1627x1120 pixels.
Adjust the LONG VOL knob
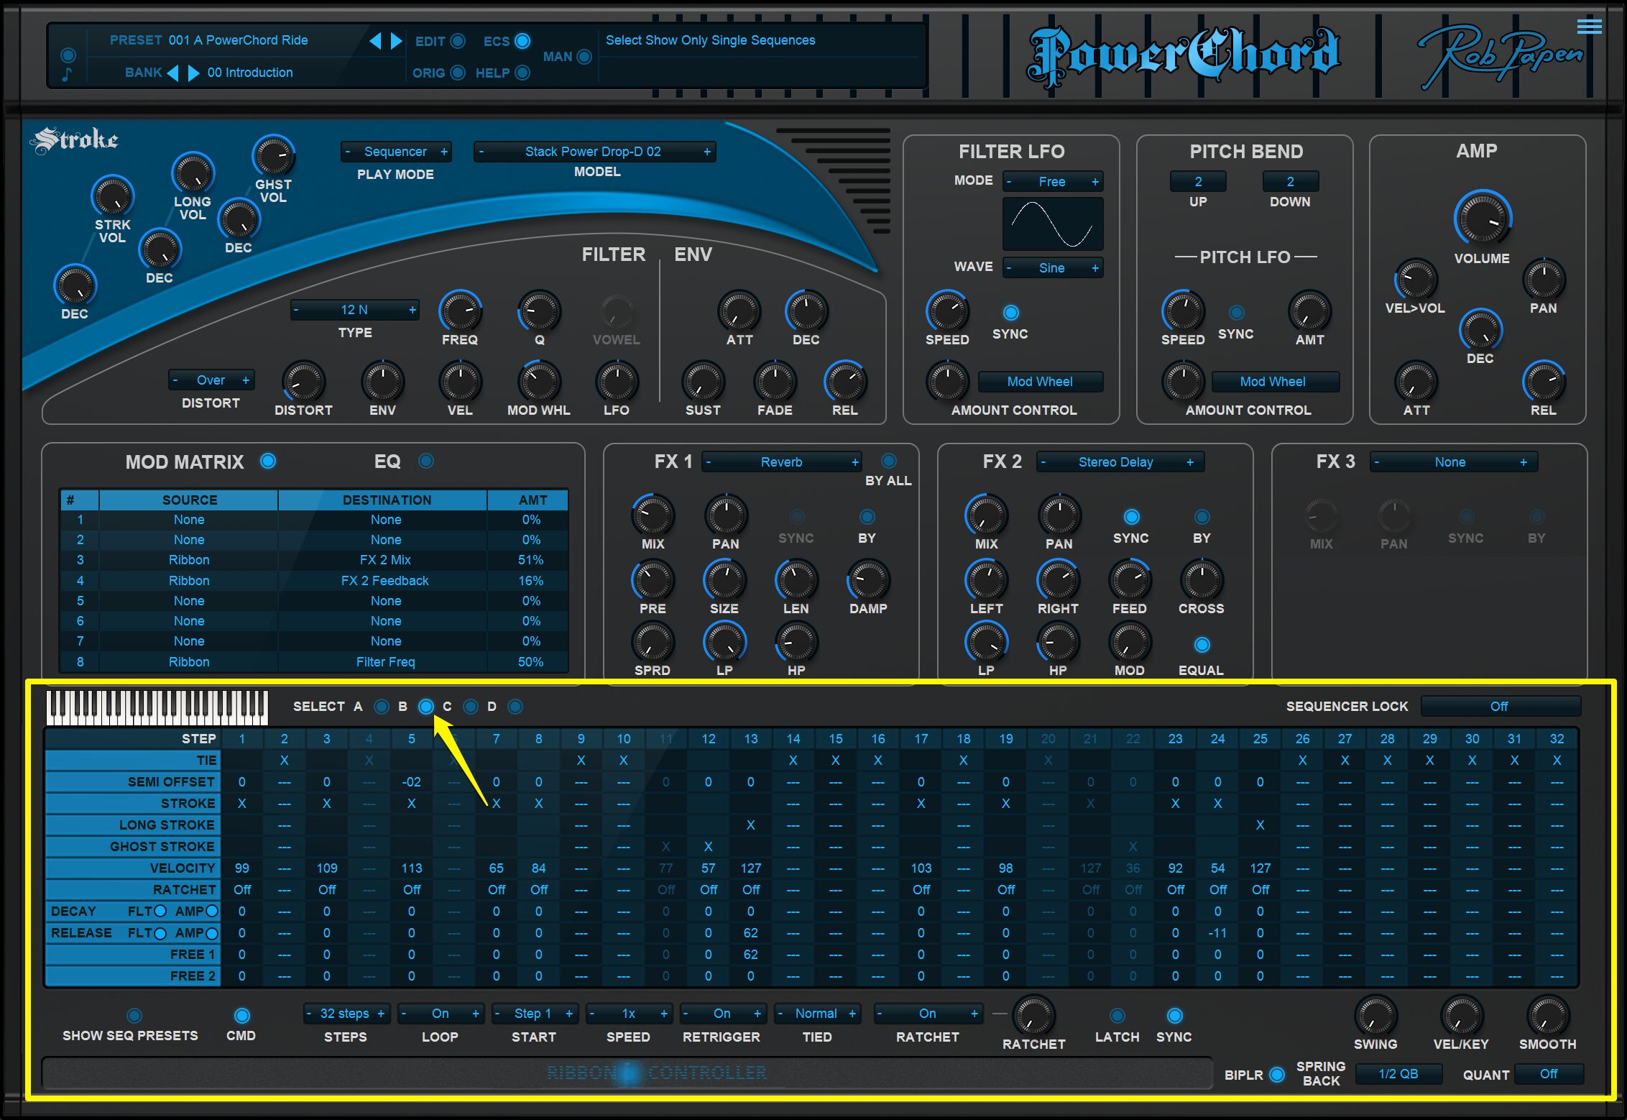[193, 173]
